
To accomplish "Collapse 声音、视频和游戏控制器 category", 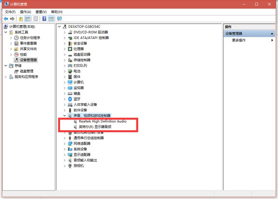I will [x=65, y=115].
